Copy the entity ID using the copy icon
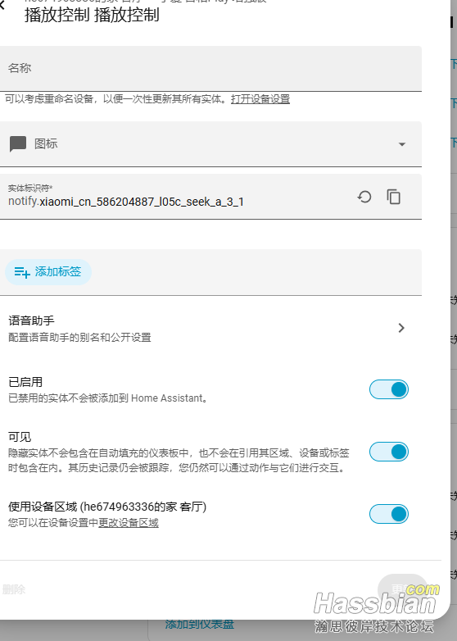 [x=394, y=197]
